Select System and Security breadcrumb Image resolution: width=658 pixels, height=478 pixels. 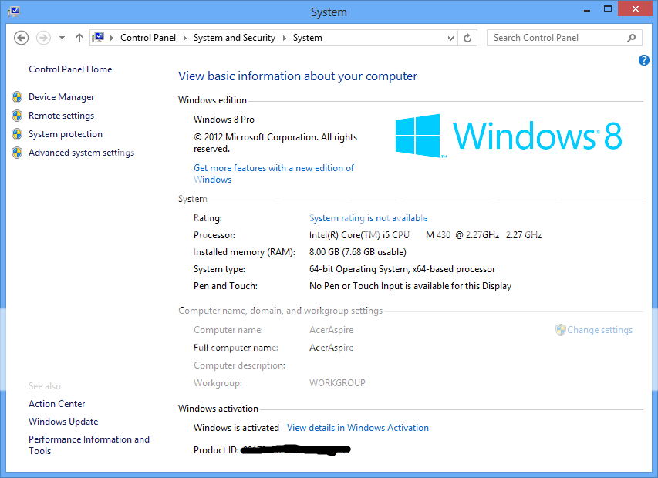[x=235, y=38]
